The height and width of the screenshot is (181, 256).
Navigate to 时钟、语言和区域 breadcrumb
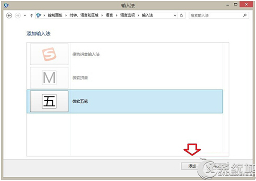click(x=84, y=15)
